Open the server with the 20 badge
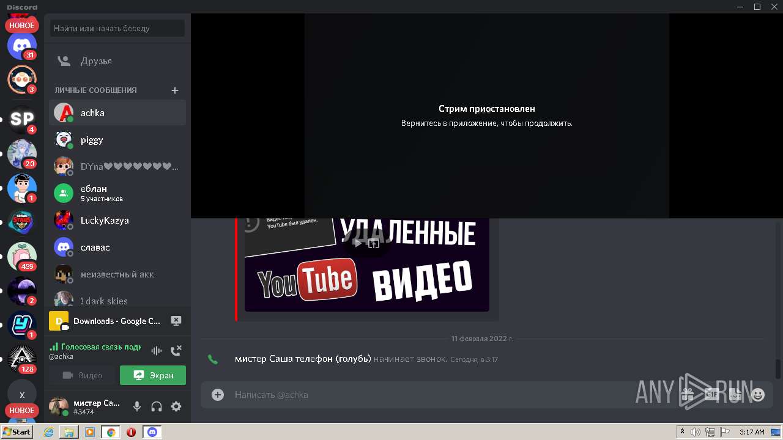Screen dimensions: 783x440 22,153
